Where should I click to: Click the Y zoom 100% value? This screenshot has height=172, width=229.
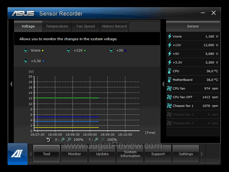112,140
